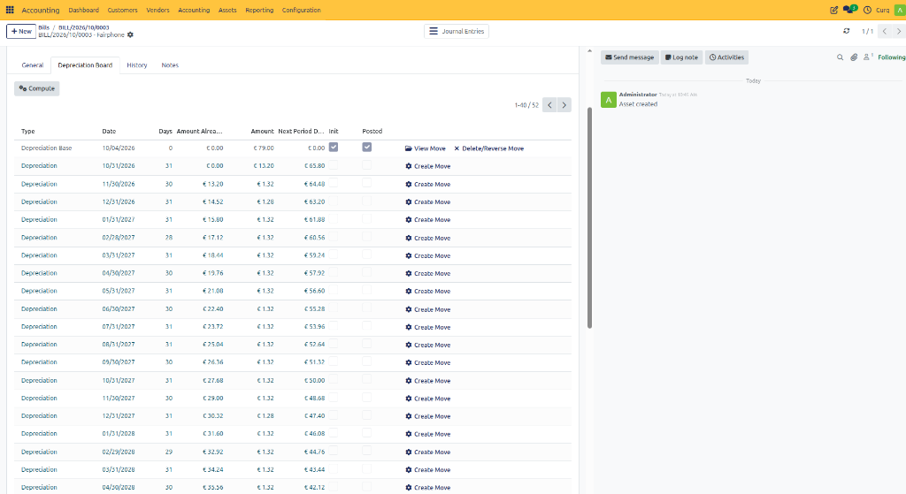This screenshot has height=494, width=906.
Task: Toggle Posted checkbox for 06/30/2027 row
Action: pos(367,308)
